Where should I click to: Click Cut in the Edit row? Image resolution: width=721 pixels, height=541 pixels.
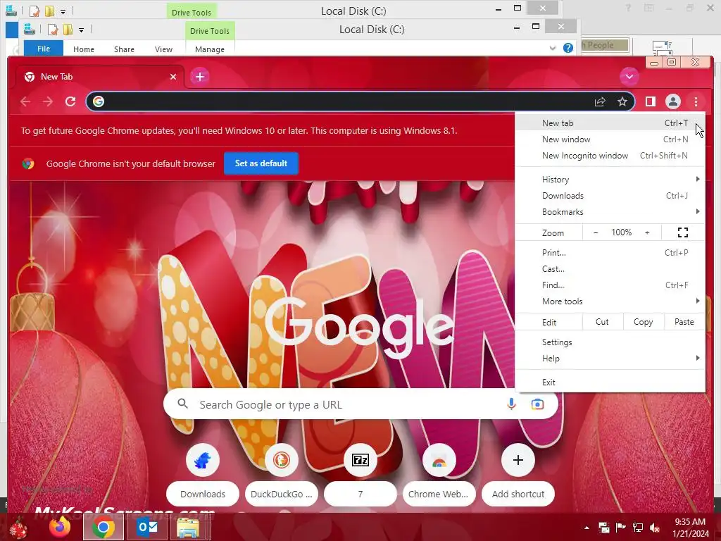(x=603, y=322)
